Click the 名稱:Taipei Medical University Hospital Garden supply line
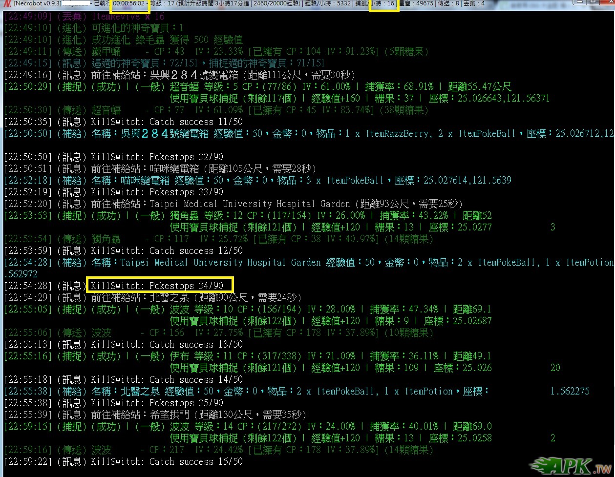This screenshot has width=615, height=477. pyautogui.click(x=309, y=263)
